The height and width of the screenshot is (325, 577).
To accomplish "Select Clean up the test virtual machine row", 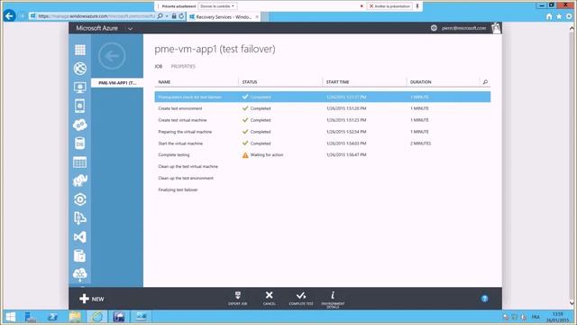I will [x=323, y=166].
